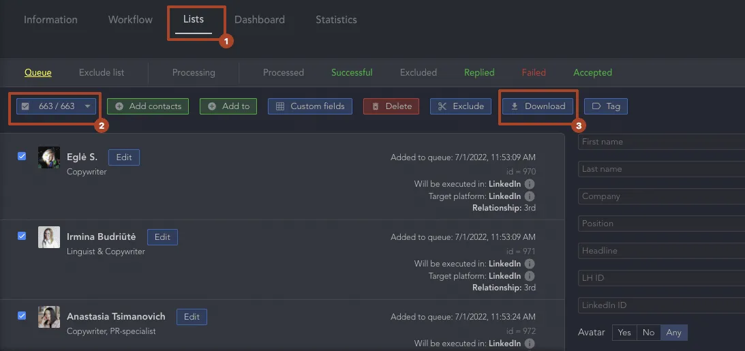Expand the 663 / 663 selection dropdown arrow

click(87, 106)
